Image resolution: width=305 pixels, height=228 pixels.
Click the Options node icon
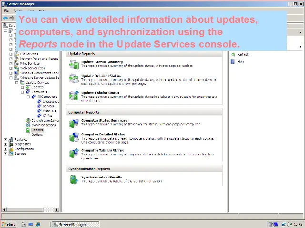28,134
